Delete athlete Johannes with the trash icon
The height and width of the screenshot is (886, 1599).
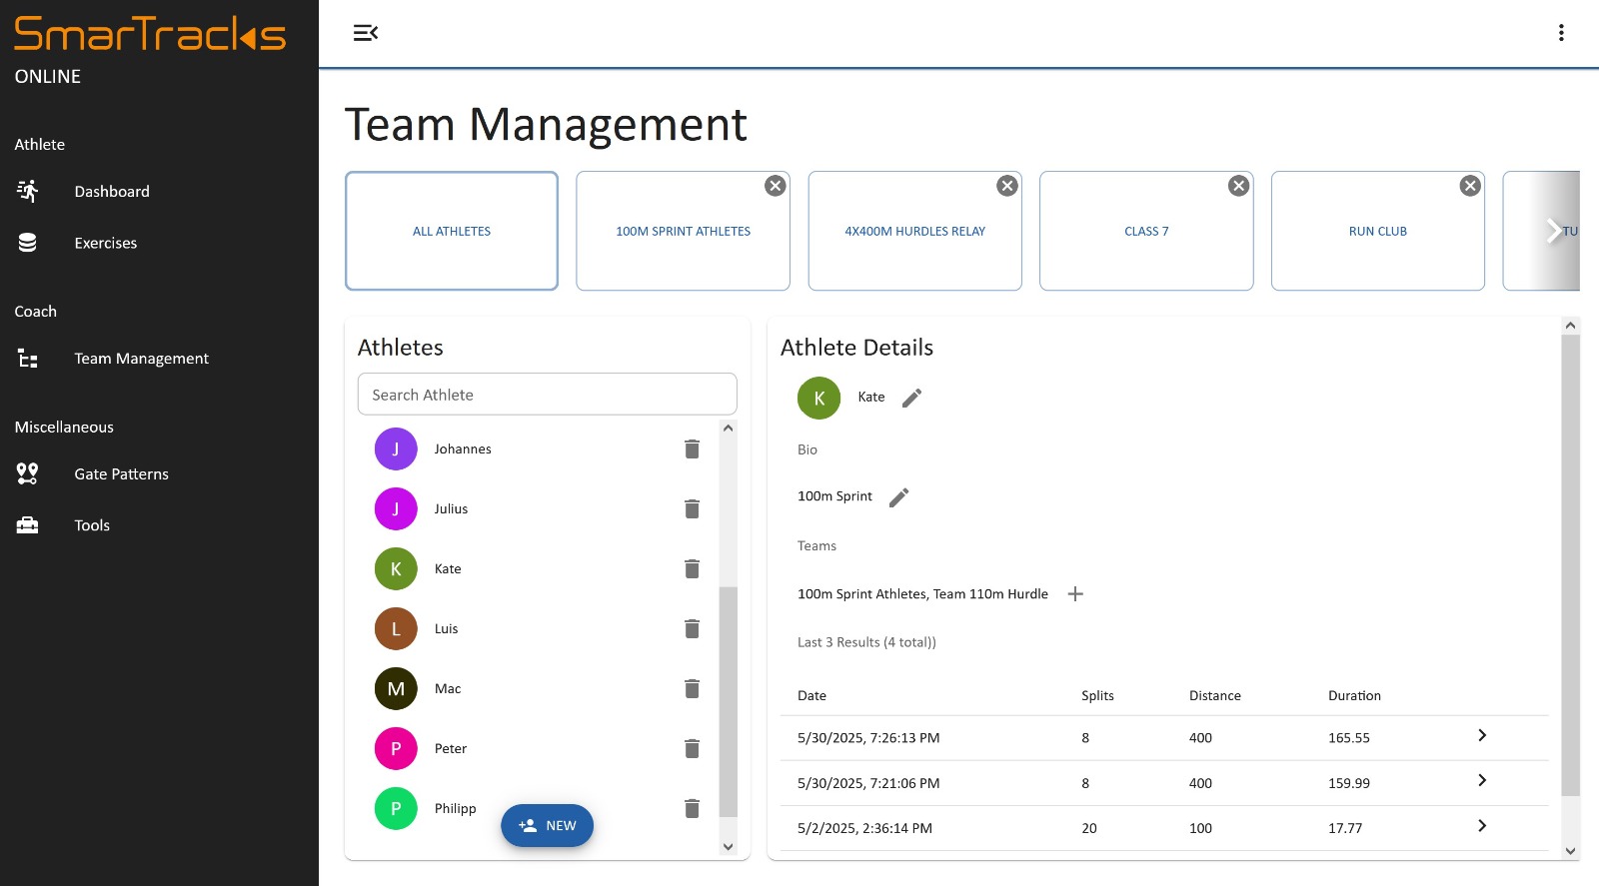pos(692,449)
